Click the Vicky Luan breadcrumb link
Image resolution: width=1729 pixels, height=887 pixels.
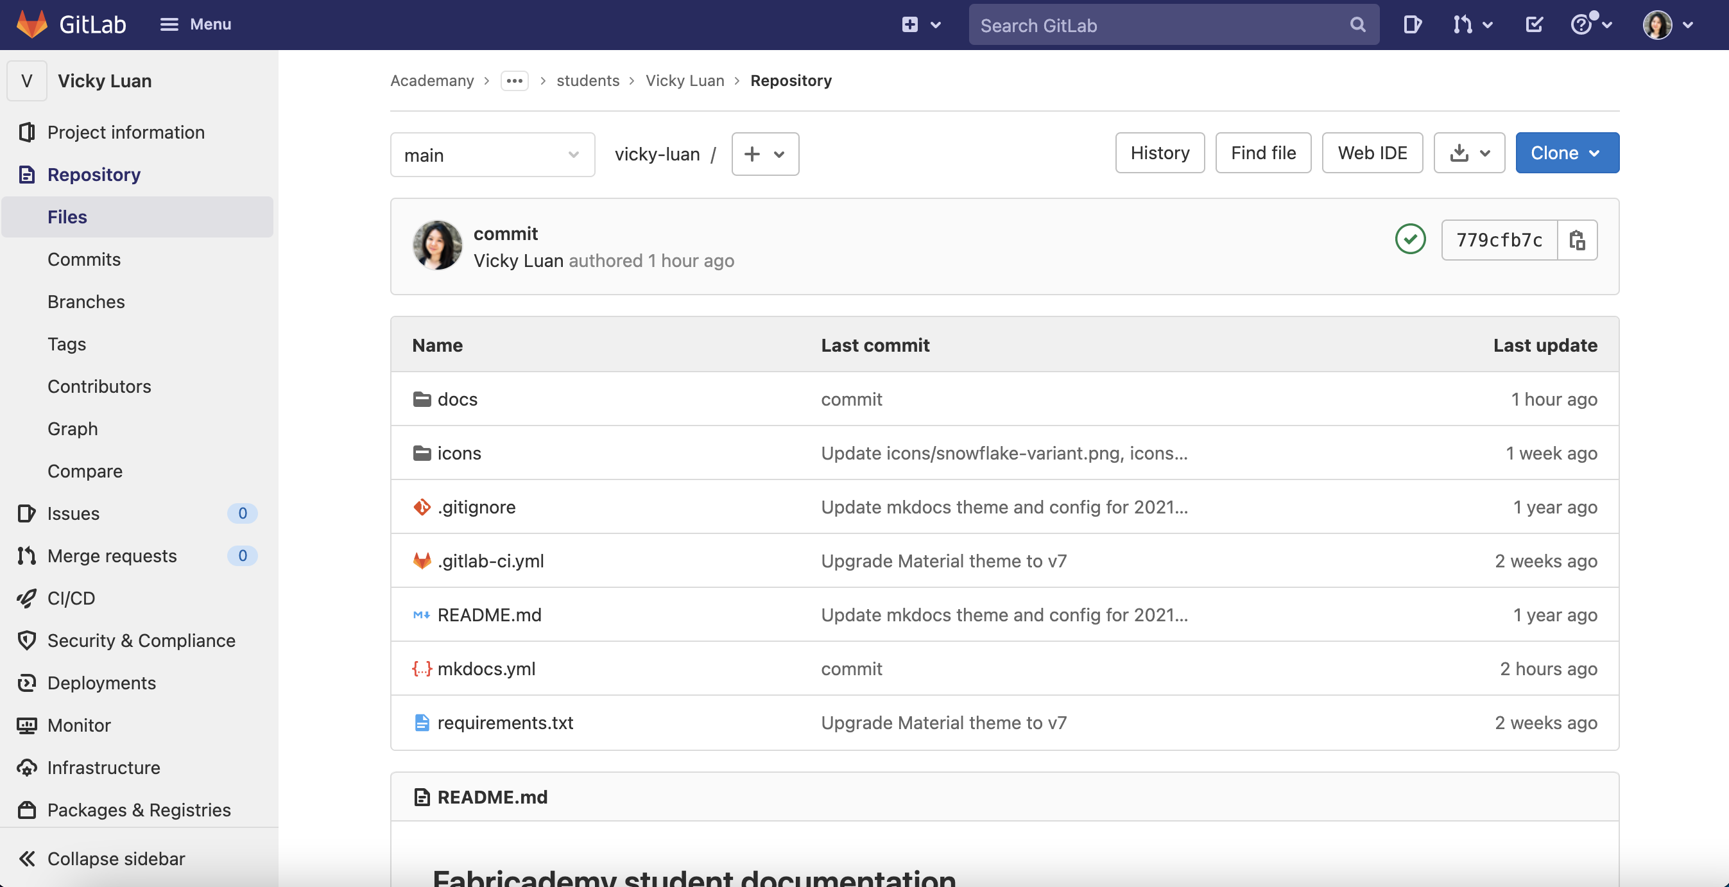[685, 81]
